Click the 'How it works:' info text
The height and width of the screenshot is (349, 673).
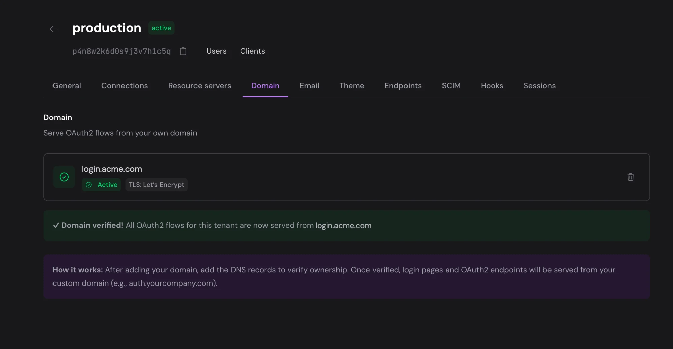77,270
